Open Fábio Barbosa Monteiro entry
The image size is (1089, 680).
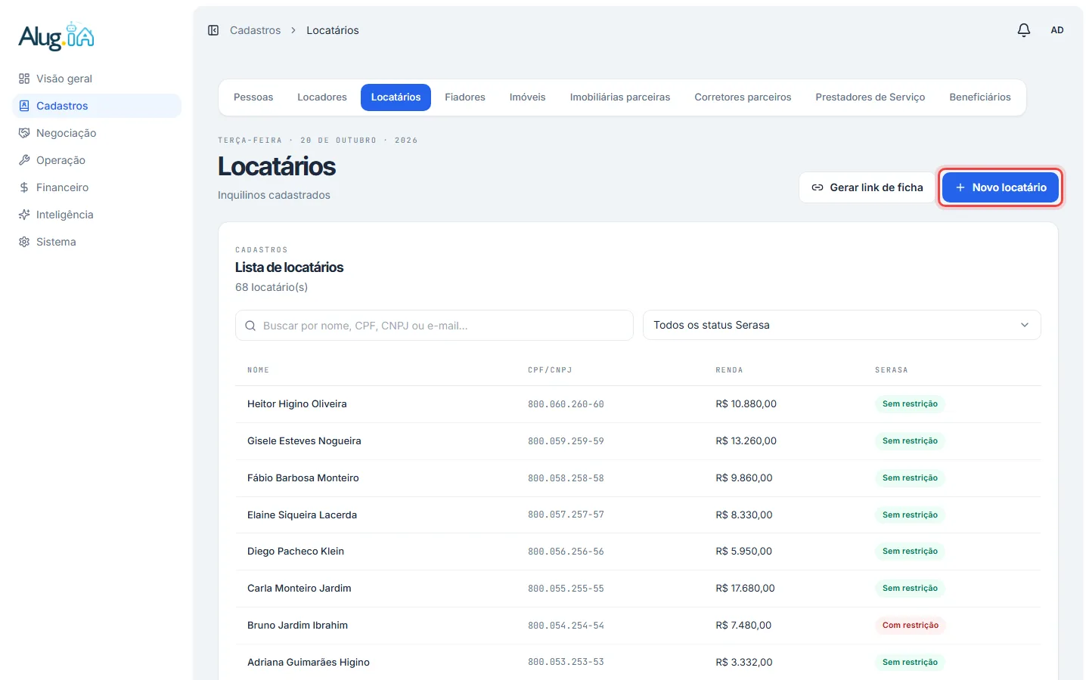[638, 478]
